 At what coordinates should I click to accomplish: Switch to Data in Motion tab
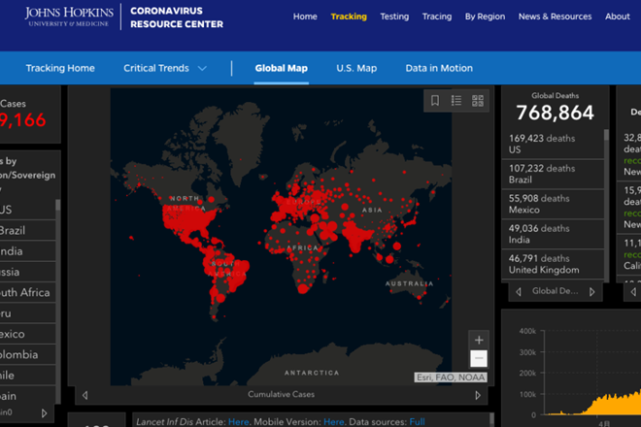tap(439, 68)
